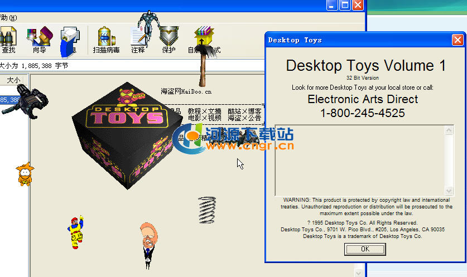The width and height of the screenshot is (467, 277).
Task: Click the 大小 (Size) column header
Action: coord(13,80)
